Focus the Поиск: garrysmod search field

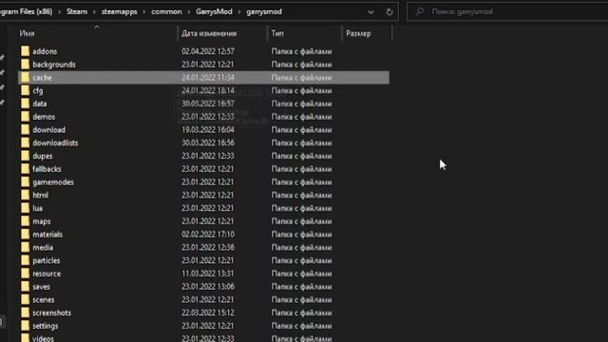[x=508, y=11]
